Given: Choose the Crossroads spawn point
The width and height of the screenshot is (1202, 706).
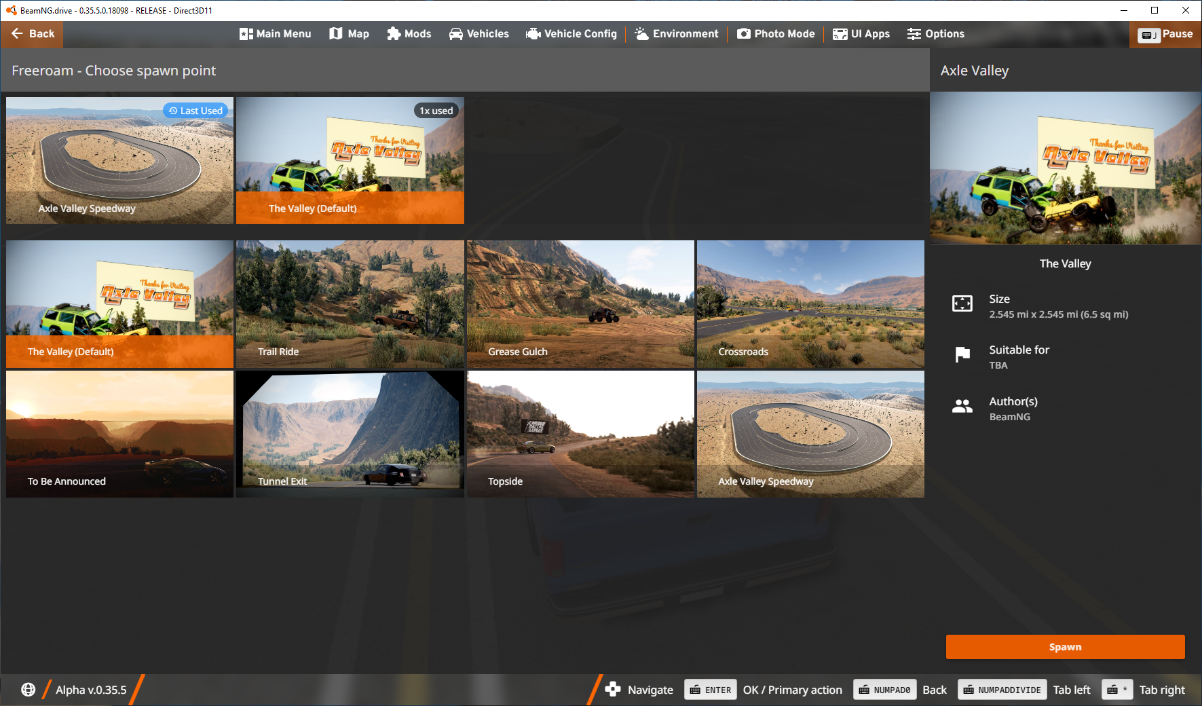Looking at the screenshot, I should pos(810,304).
